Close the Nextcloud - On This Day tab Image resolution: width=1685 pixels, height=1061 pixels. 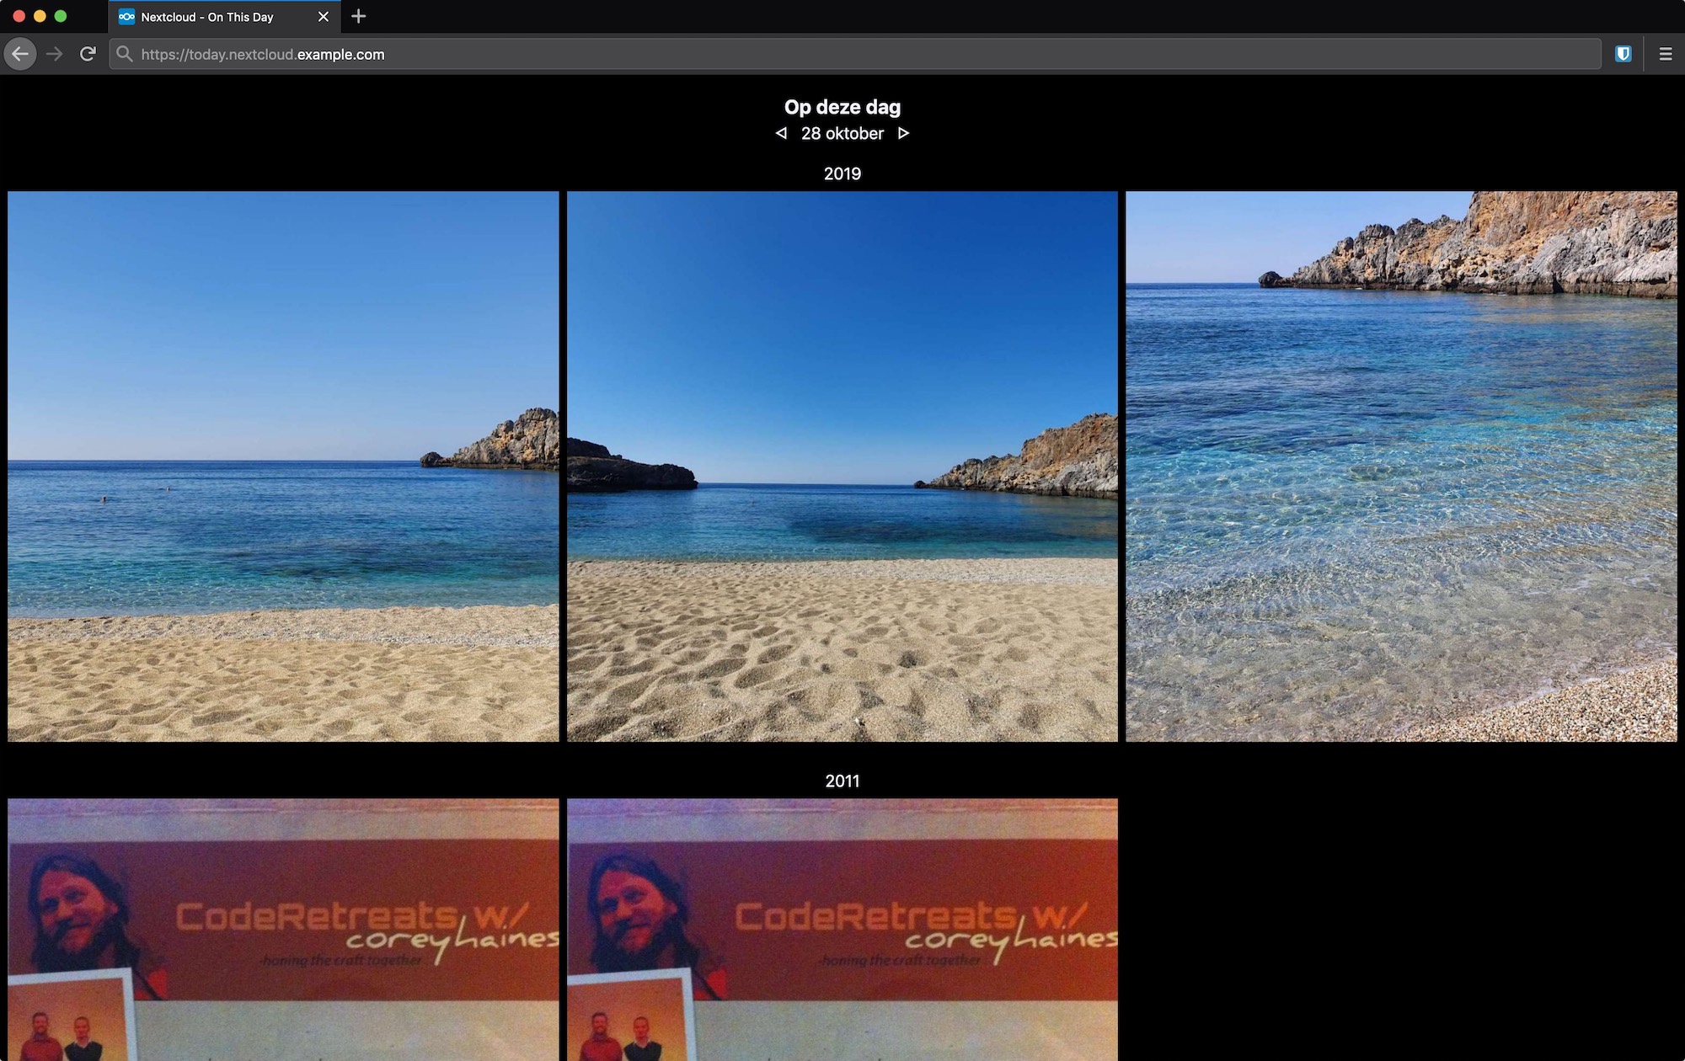323,17
